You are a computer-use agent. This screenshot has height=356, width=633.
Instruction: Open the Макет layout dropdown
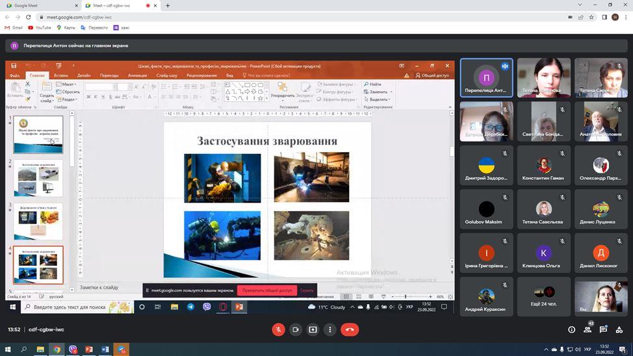(x=66, y=84)
